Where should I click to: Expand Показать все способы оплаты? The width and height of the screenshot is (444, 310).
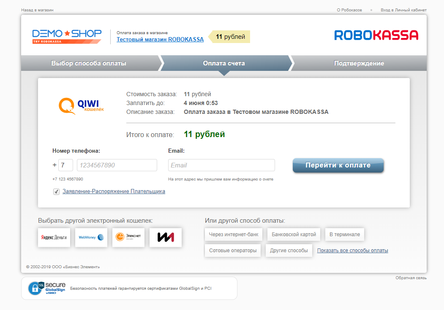[352, 251]
